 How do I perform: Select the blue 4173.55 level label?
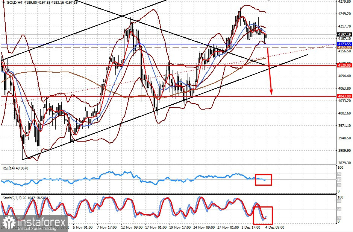click(344, 44)
